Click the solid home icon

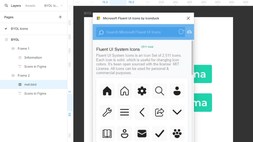107,91
